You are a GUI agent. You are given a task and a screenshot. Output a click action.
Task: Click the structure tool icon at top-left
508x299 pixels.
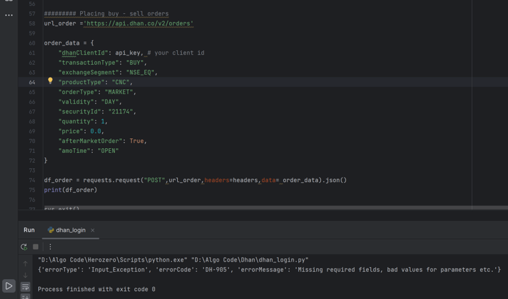(9, 1)
